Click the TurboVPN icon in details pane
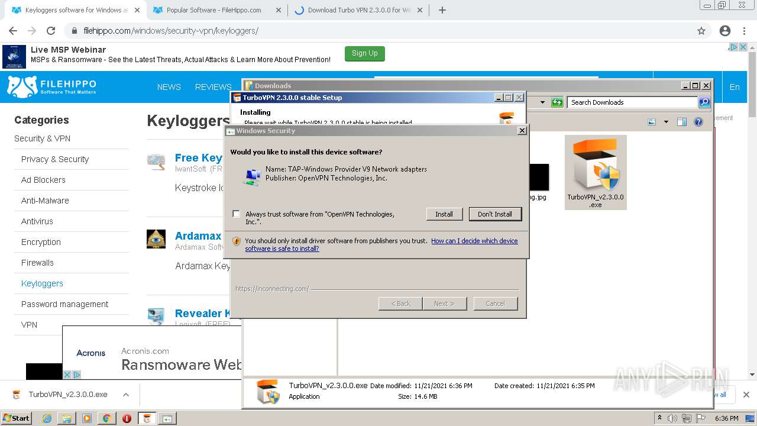Viewport: 757px width, 426px height. pyautogui.click(x=268, y=391)
